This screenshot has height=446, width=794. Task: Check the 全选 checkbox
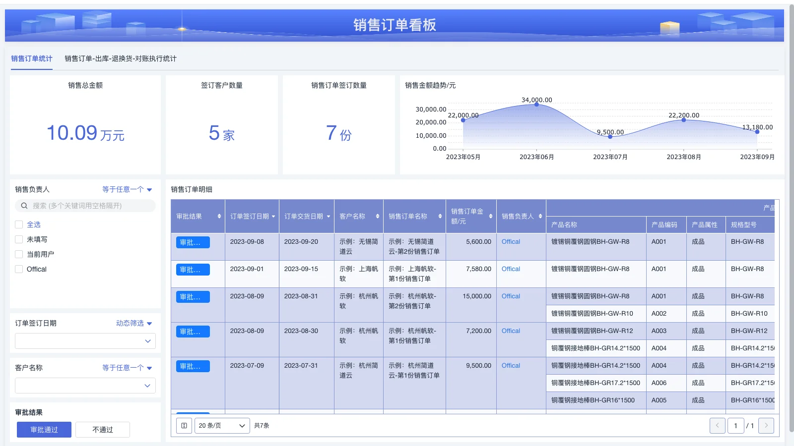tap(19, 224)
